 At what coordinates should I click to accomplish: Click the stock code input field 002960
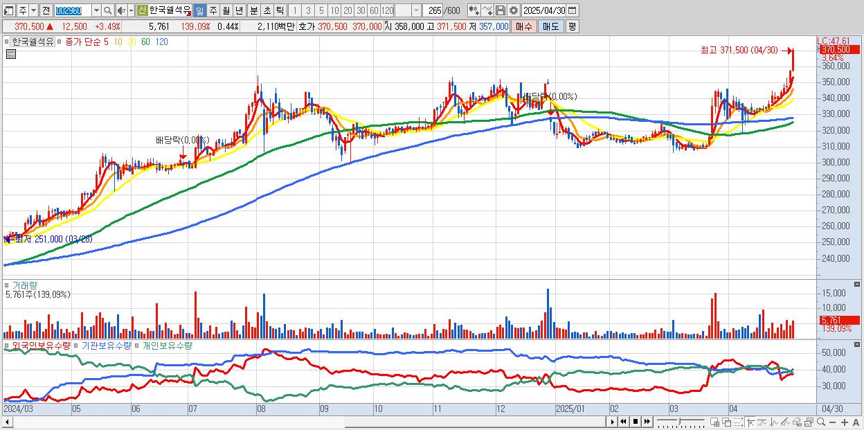click(x=72, y=10)
